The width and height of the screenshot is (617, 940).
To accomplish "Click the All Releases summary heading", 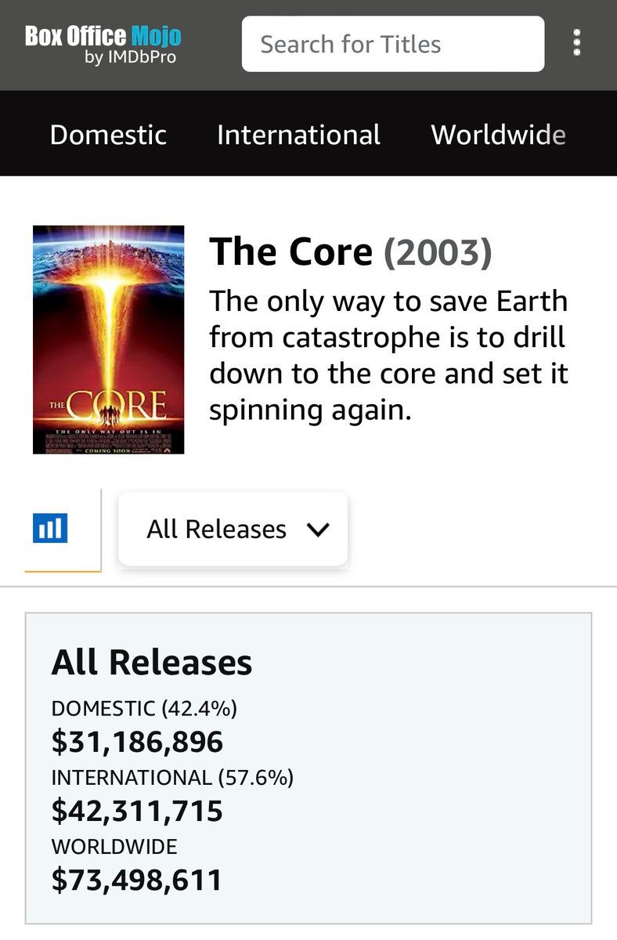I will (x=152, y=662).
